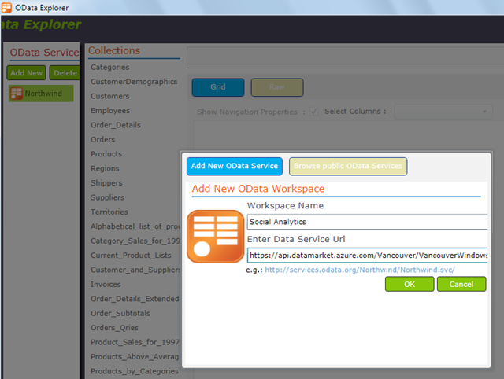
Task: Open the Select Columns dropdown
Action: (443, 112)
